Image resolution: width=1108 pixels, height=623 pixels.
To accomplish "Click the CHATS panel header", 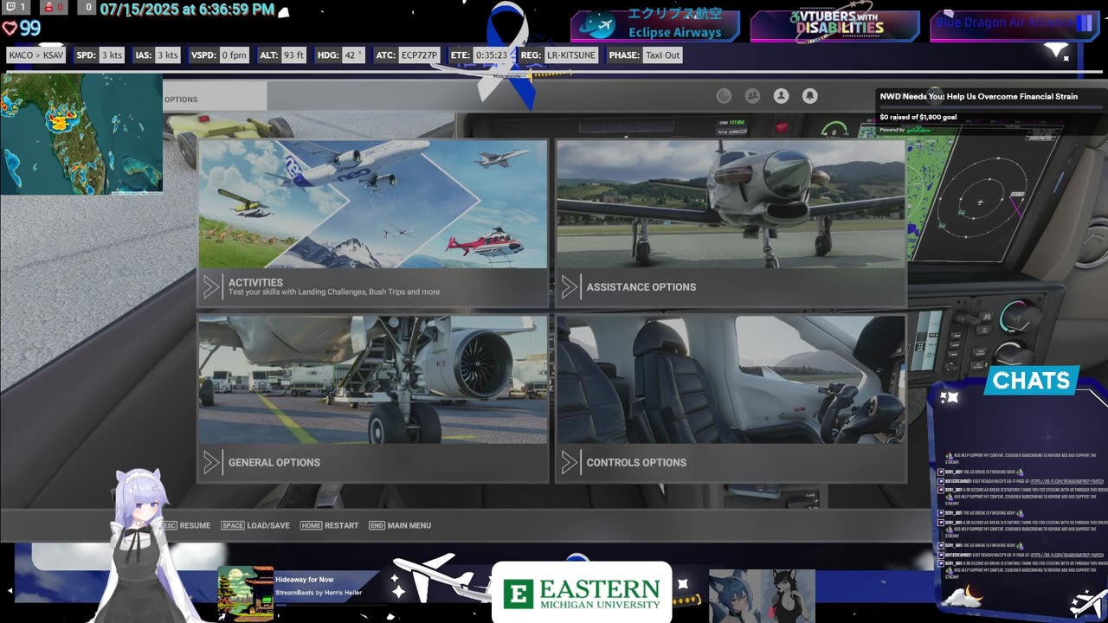I will coord(1031,381).
